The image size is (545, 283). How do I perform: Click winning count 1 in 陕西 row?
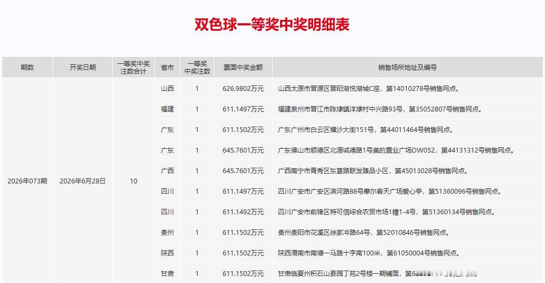tap(197, 253)
